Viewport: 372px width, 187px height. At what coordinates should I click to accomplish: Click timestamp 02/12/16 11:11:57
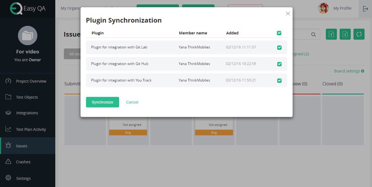click(241, 47)
